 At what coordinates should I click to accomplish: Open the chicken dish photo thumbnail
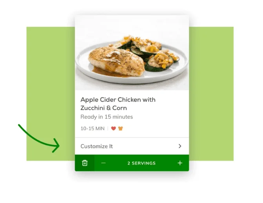[x=132, y=53]
